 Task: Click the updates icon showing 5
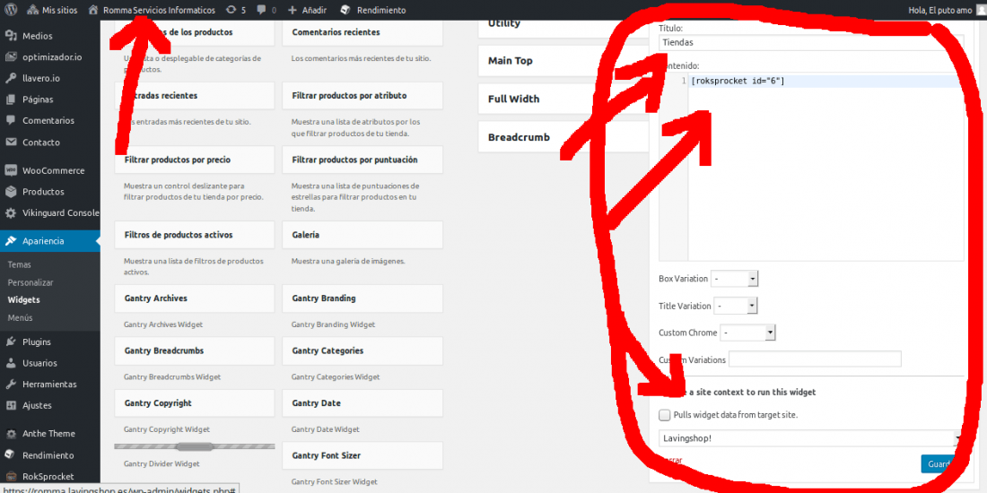tap(235, 10)
